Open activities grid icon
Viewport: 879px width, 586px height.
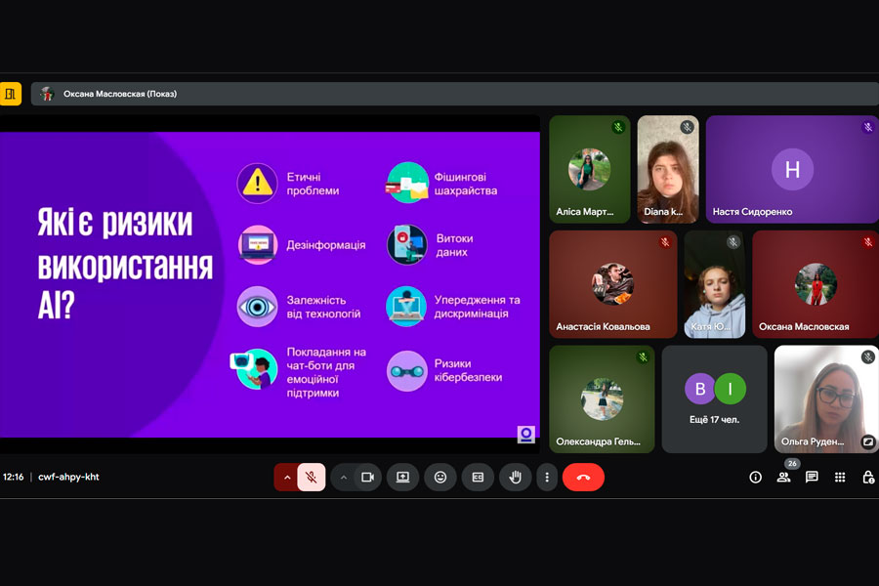coord(840,478)
